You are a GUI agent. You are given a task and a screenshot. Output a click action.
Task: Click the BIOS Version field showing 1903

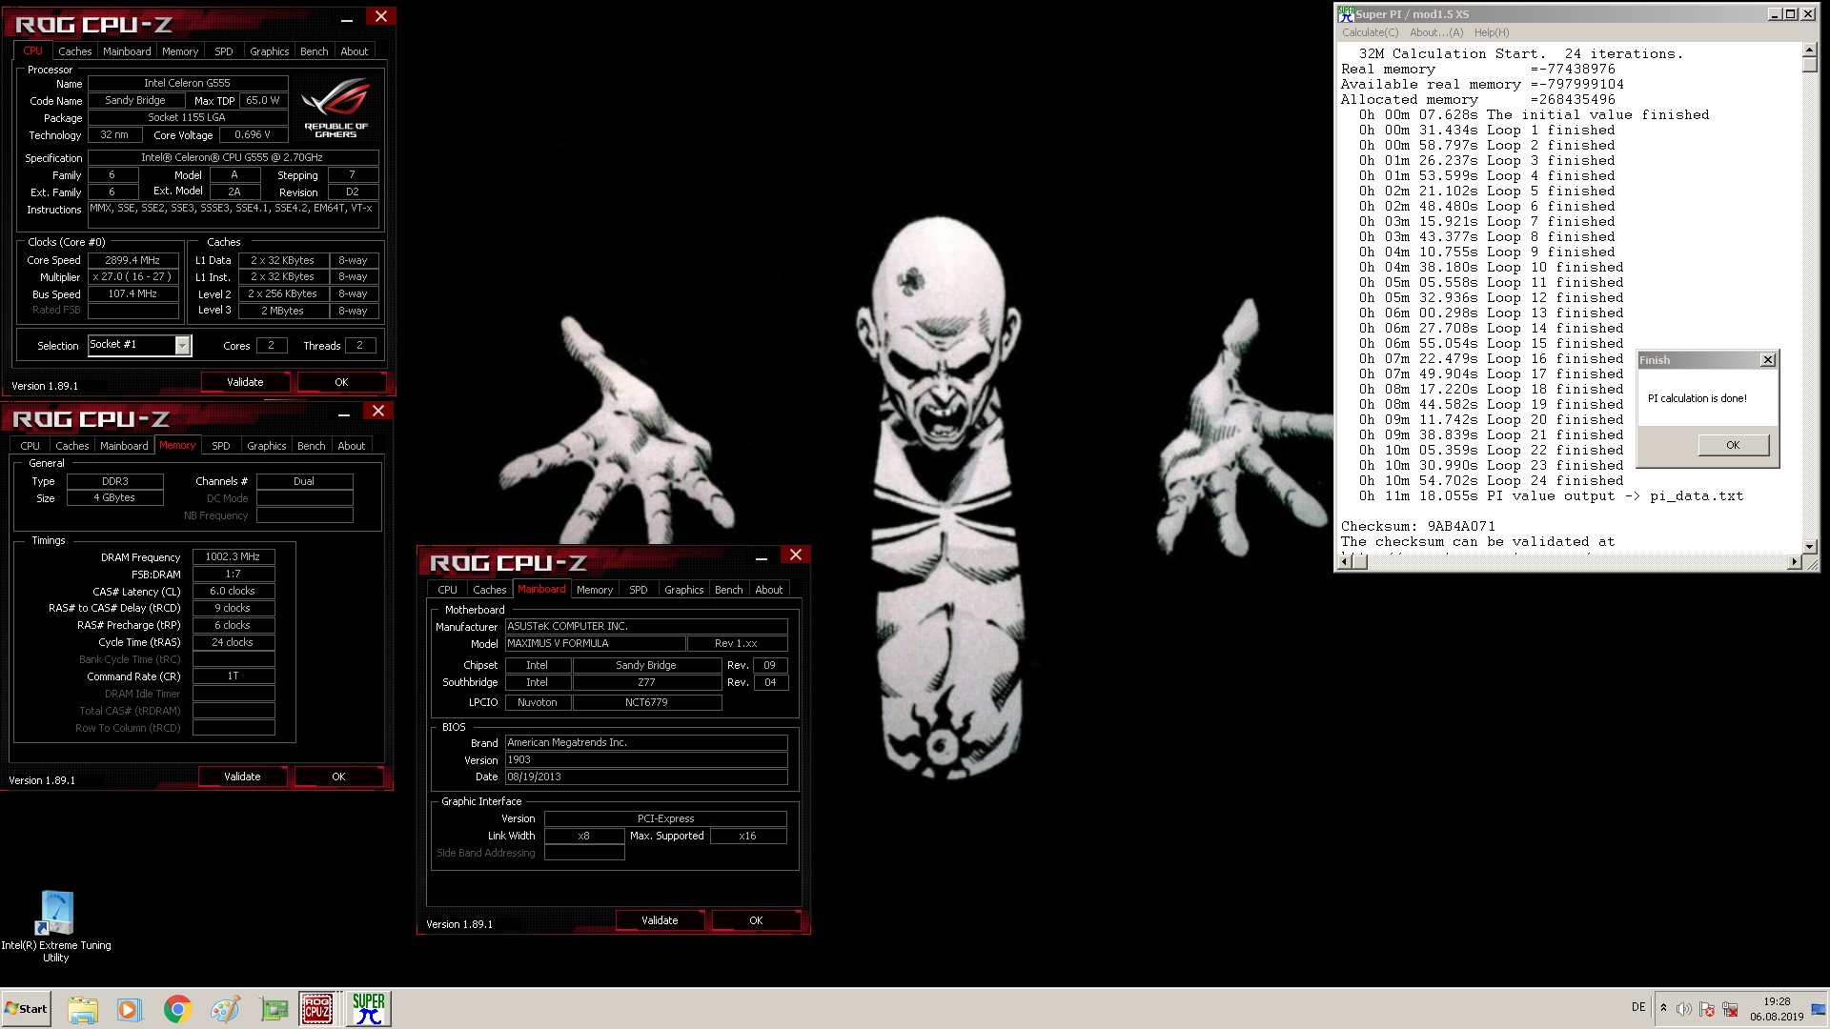click(x=646, y=759)
